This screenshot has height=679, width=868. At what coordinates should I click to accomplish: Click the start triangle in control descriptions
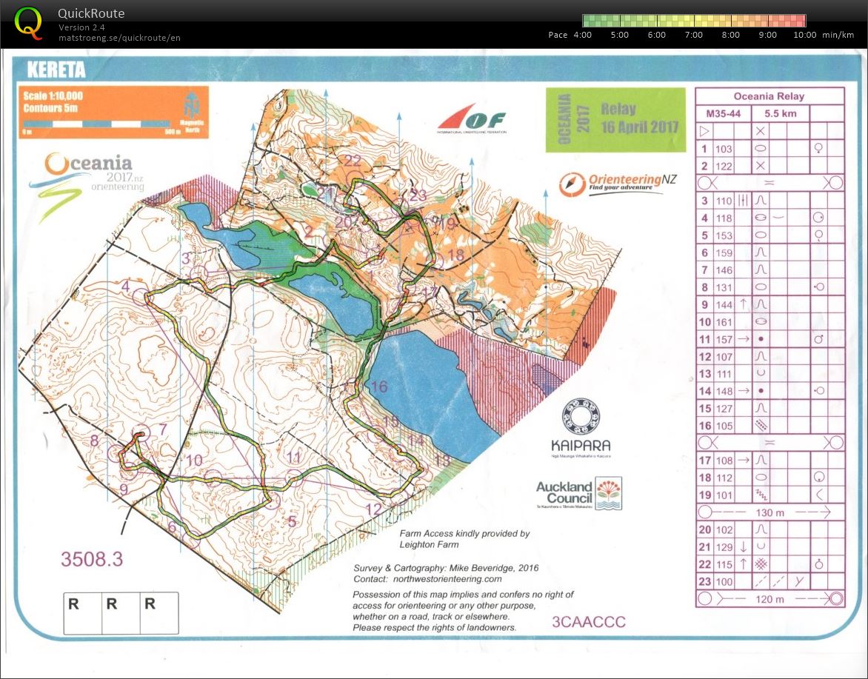point(704,130)
